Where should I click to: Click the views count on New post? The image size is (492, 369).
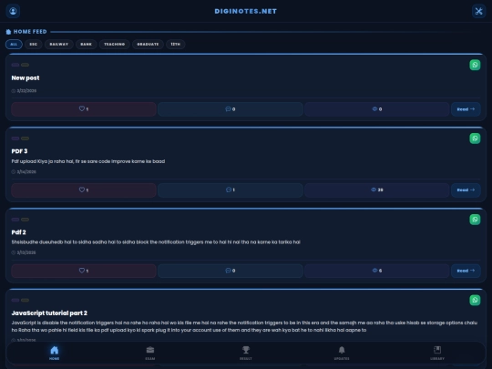[377, 109]
